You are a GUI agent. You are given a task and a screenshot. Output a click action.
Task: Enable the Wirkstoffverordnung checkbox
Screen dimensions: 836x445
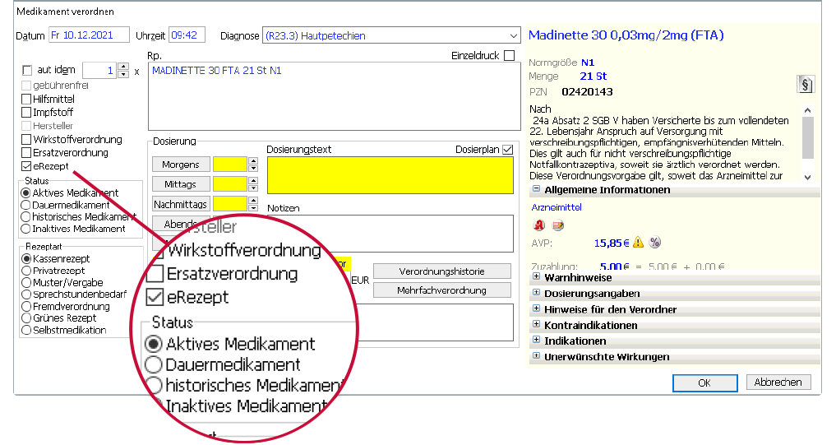[x=26, y=140]
